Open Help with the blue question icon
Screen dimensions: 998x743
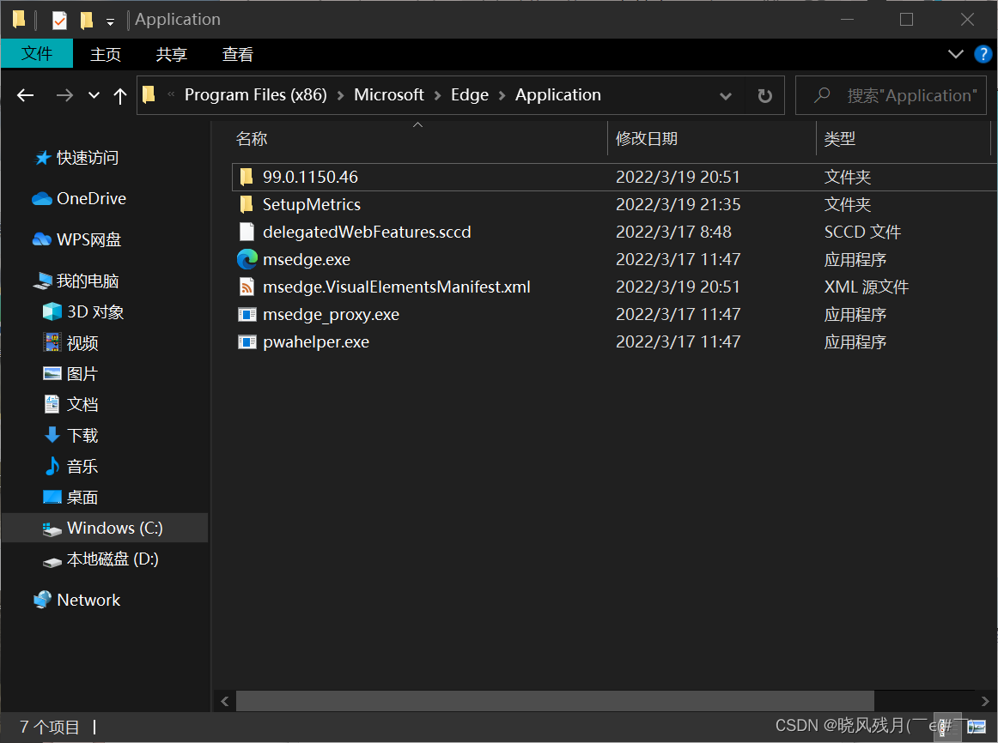click(983, 54)
